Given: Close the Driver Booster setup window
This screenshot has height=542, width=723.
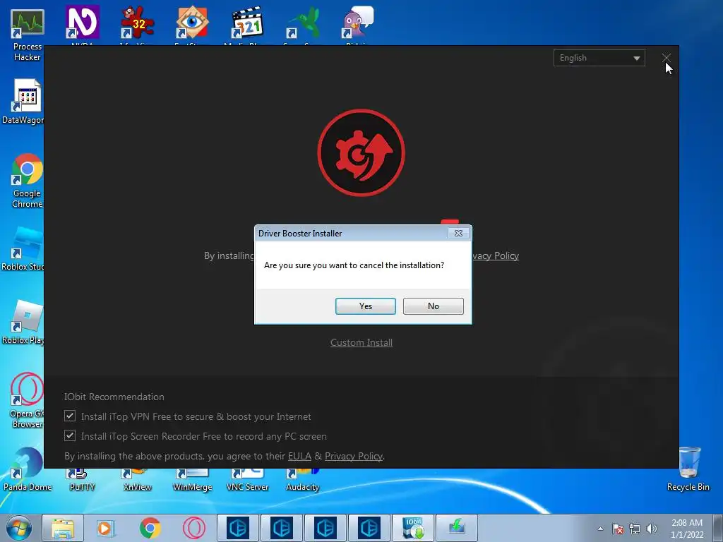Looking at the screenshot, I should click(667, 58).
